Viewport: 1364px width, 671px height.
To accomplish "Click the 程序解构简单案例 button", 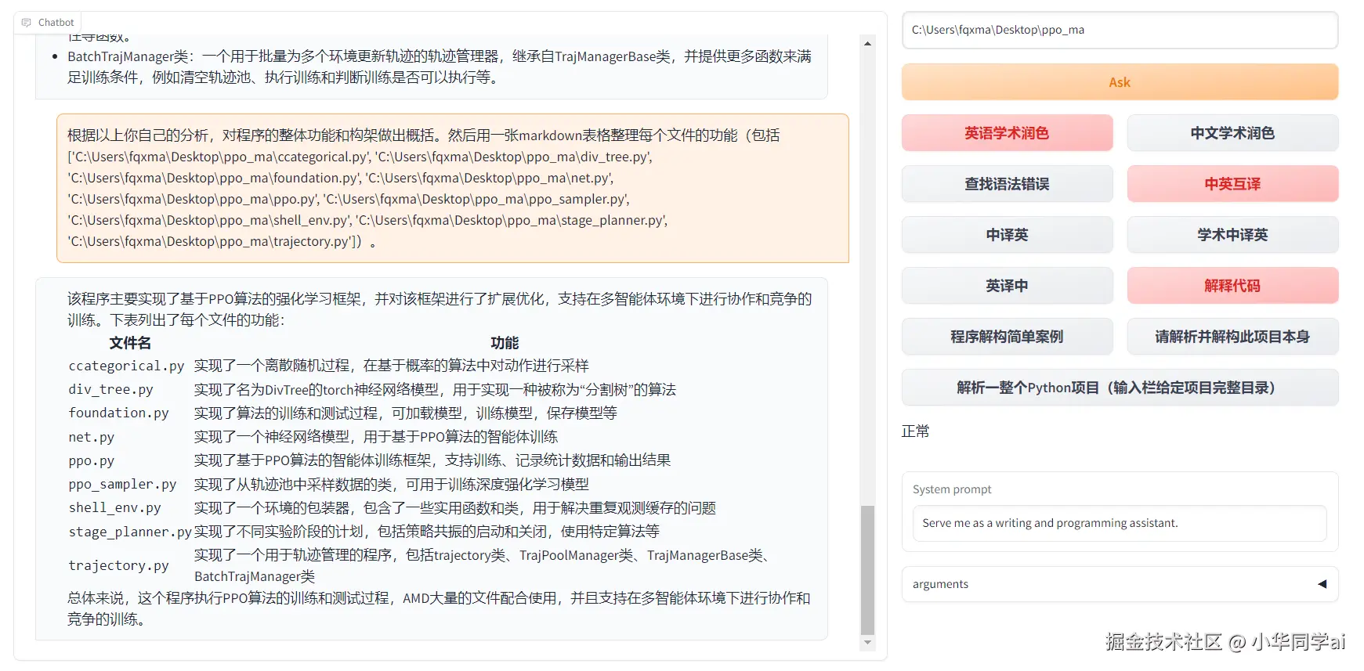I will [1007, 337].
